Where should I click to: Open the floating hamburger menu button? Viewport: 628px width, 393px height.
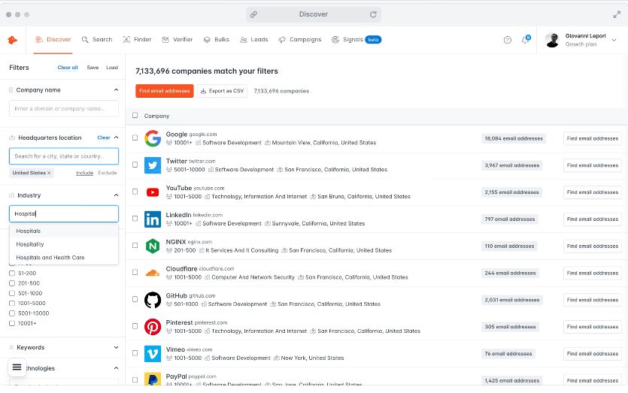click(17, 367)
